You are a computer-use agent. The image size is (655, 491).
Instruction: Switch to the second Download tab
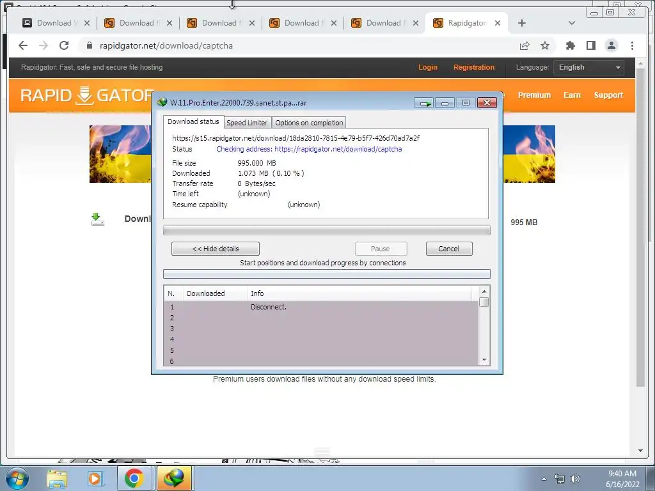[x=138, y=23]
